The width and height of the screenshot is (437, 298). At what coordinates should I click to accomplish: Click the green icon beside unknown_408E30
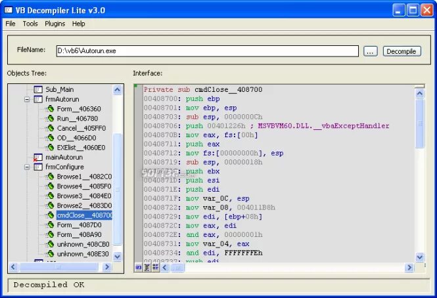coord(51,254)
